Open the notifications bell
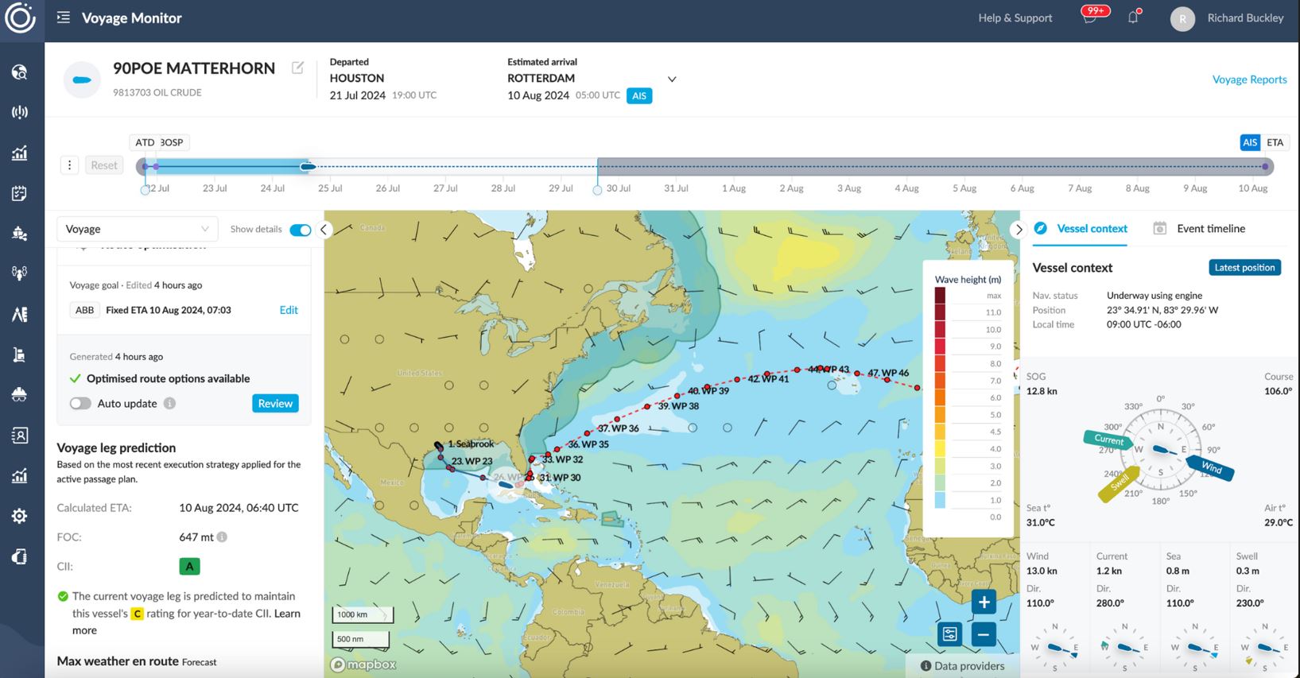 click(x=1134, y=17)
